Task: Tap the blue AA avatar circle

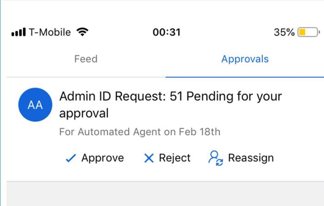Action: (x=35, y=105)
